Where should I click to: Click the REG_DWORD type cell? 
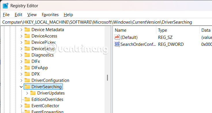(171, 44)
